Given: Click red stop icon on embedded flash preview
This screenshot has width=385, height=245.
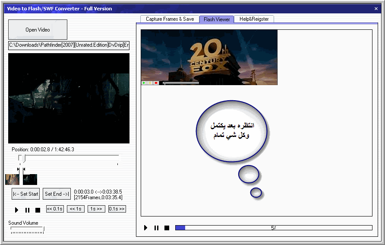Looking at the screenshot, I should click(x=156, y=83).
